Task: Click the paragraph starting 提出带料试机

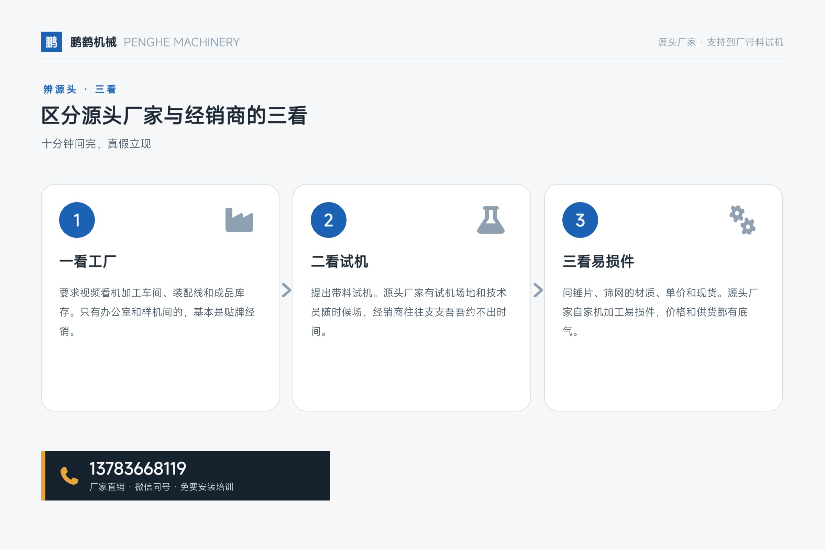Action: click(409, 312)
